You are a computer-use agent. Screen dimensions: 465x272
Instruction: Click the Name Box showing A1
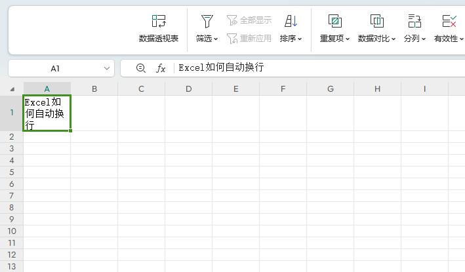click(x=55, y=68)
